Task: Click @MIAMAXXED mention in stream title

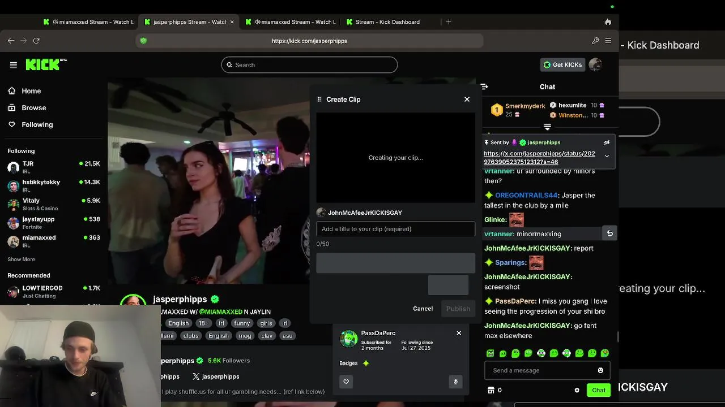Action: tap(220, 312)
